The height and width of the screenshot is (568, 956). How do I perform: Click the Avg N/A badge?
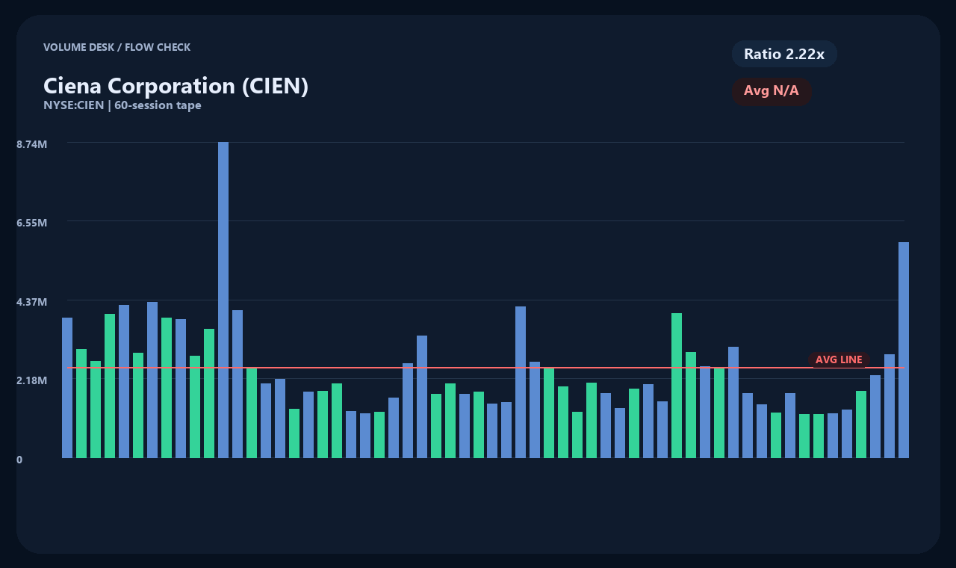(x=772, y=91)
